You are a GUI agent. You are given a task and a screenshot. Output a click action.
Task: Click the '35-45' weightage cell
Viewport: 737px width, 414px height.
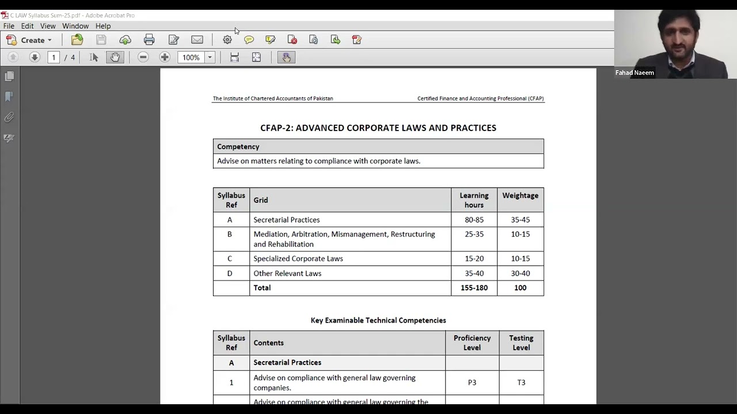521,220
